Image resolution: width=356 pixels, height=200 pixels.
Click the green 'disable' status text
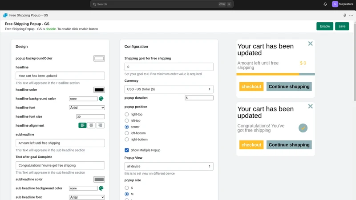pyautogui.click(x=51, y=29)
